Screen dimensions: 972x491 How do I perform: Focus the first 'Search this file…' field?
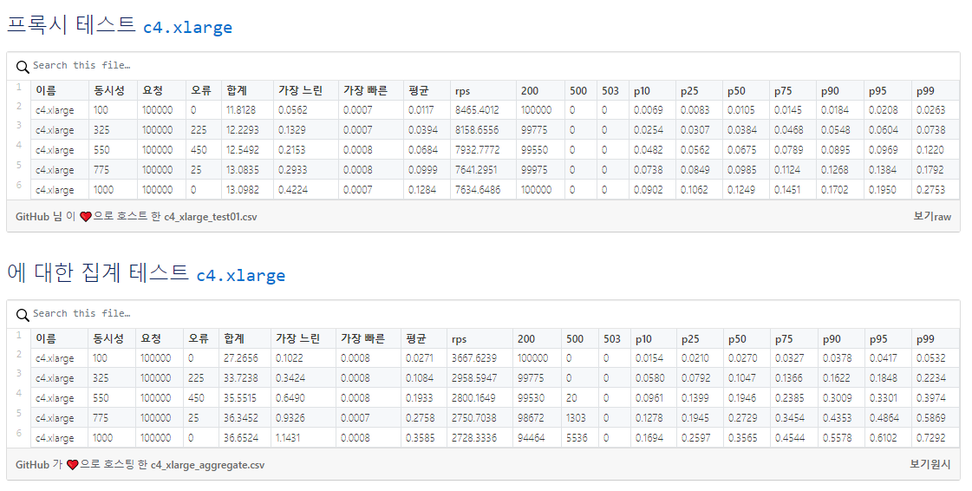[484, 66]
